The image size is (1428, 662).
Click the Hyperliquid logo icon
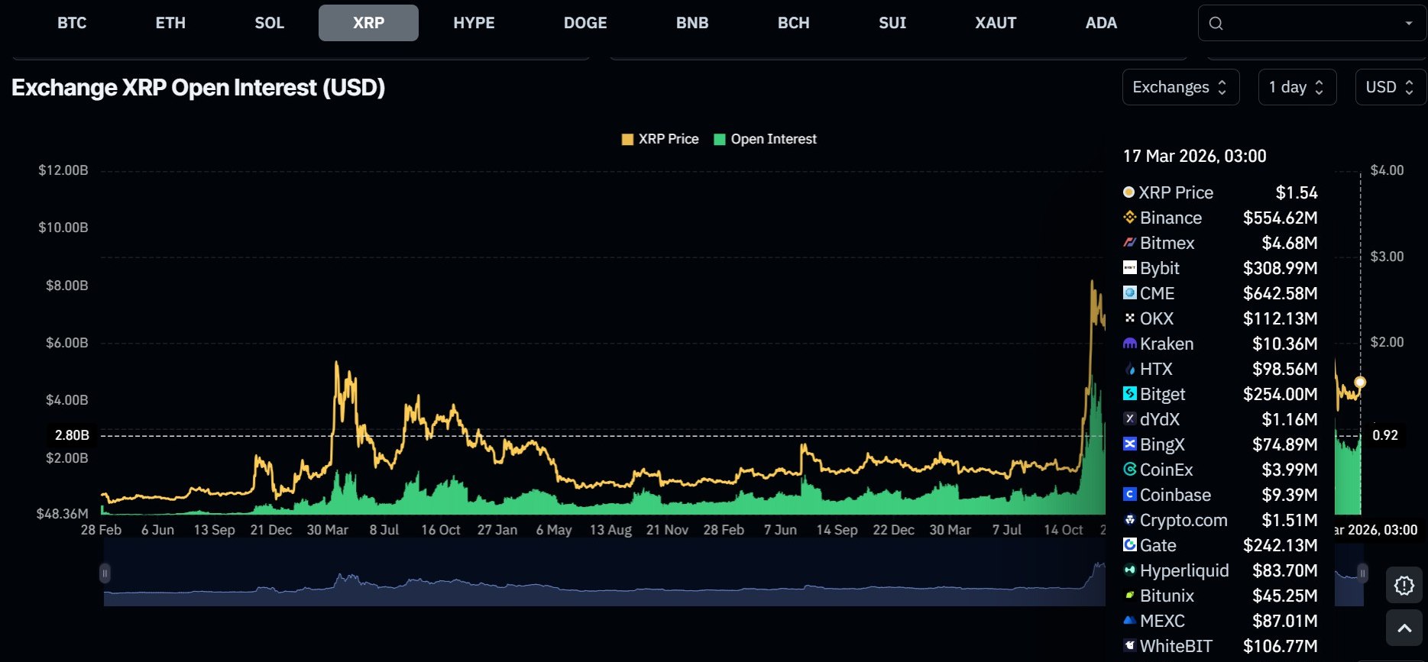(1129, 570)
